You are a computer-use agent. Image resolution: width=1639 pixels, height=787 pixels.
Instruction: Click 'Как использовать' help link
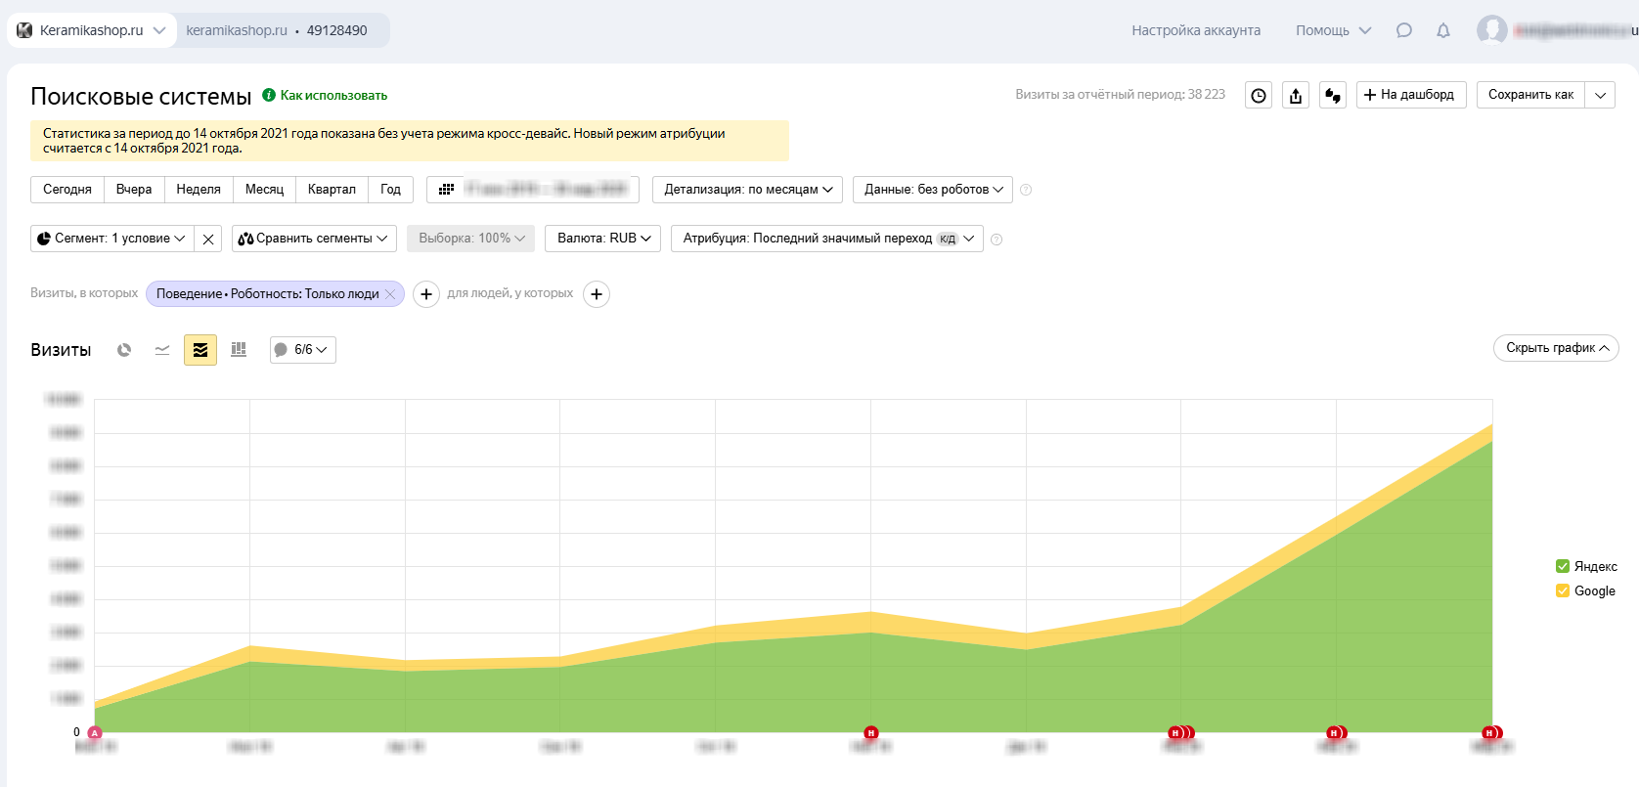[333, 96]
